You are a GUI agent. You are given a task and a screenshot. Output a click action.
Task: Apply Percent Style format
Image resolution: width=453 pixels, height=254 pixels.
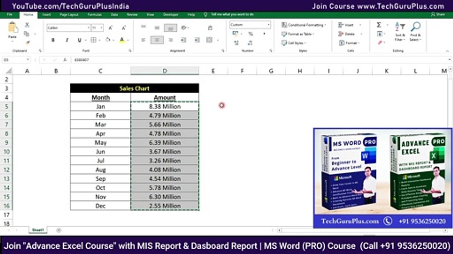(x=251, y=34)
